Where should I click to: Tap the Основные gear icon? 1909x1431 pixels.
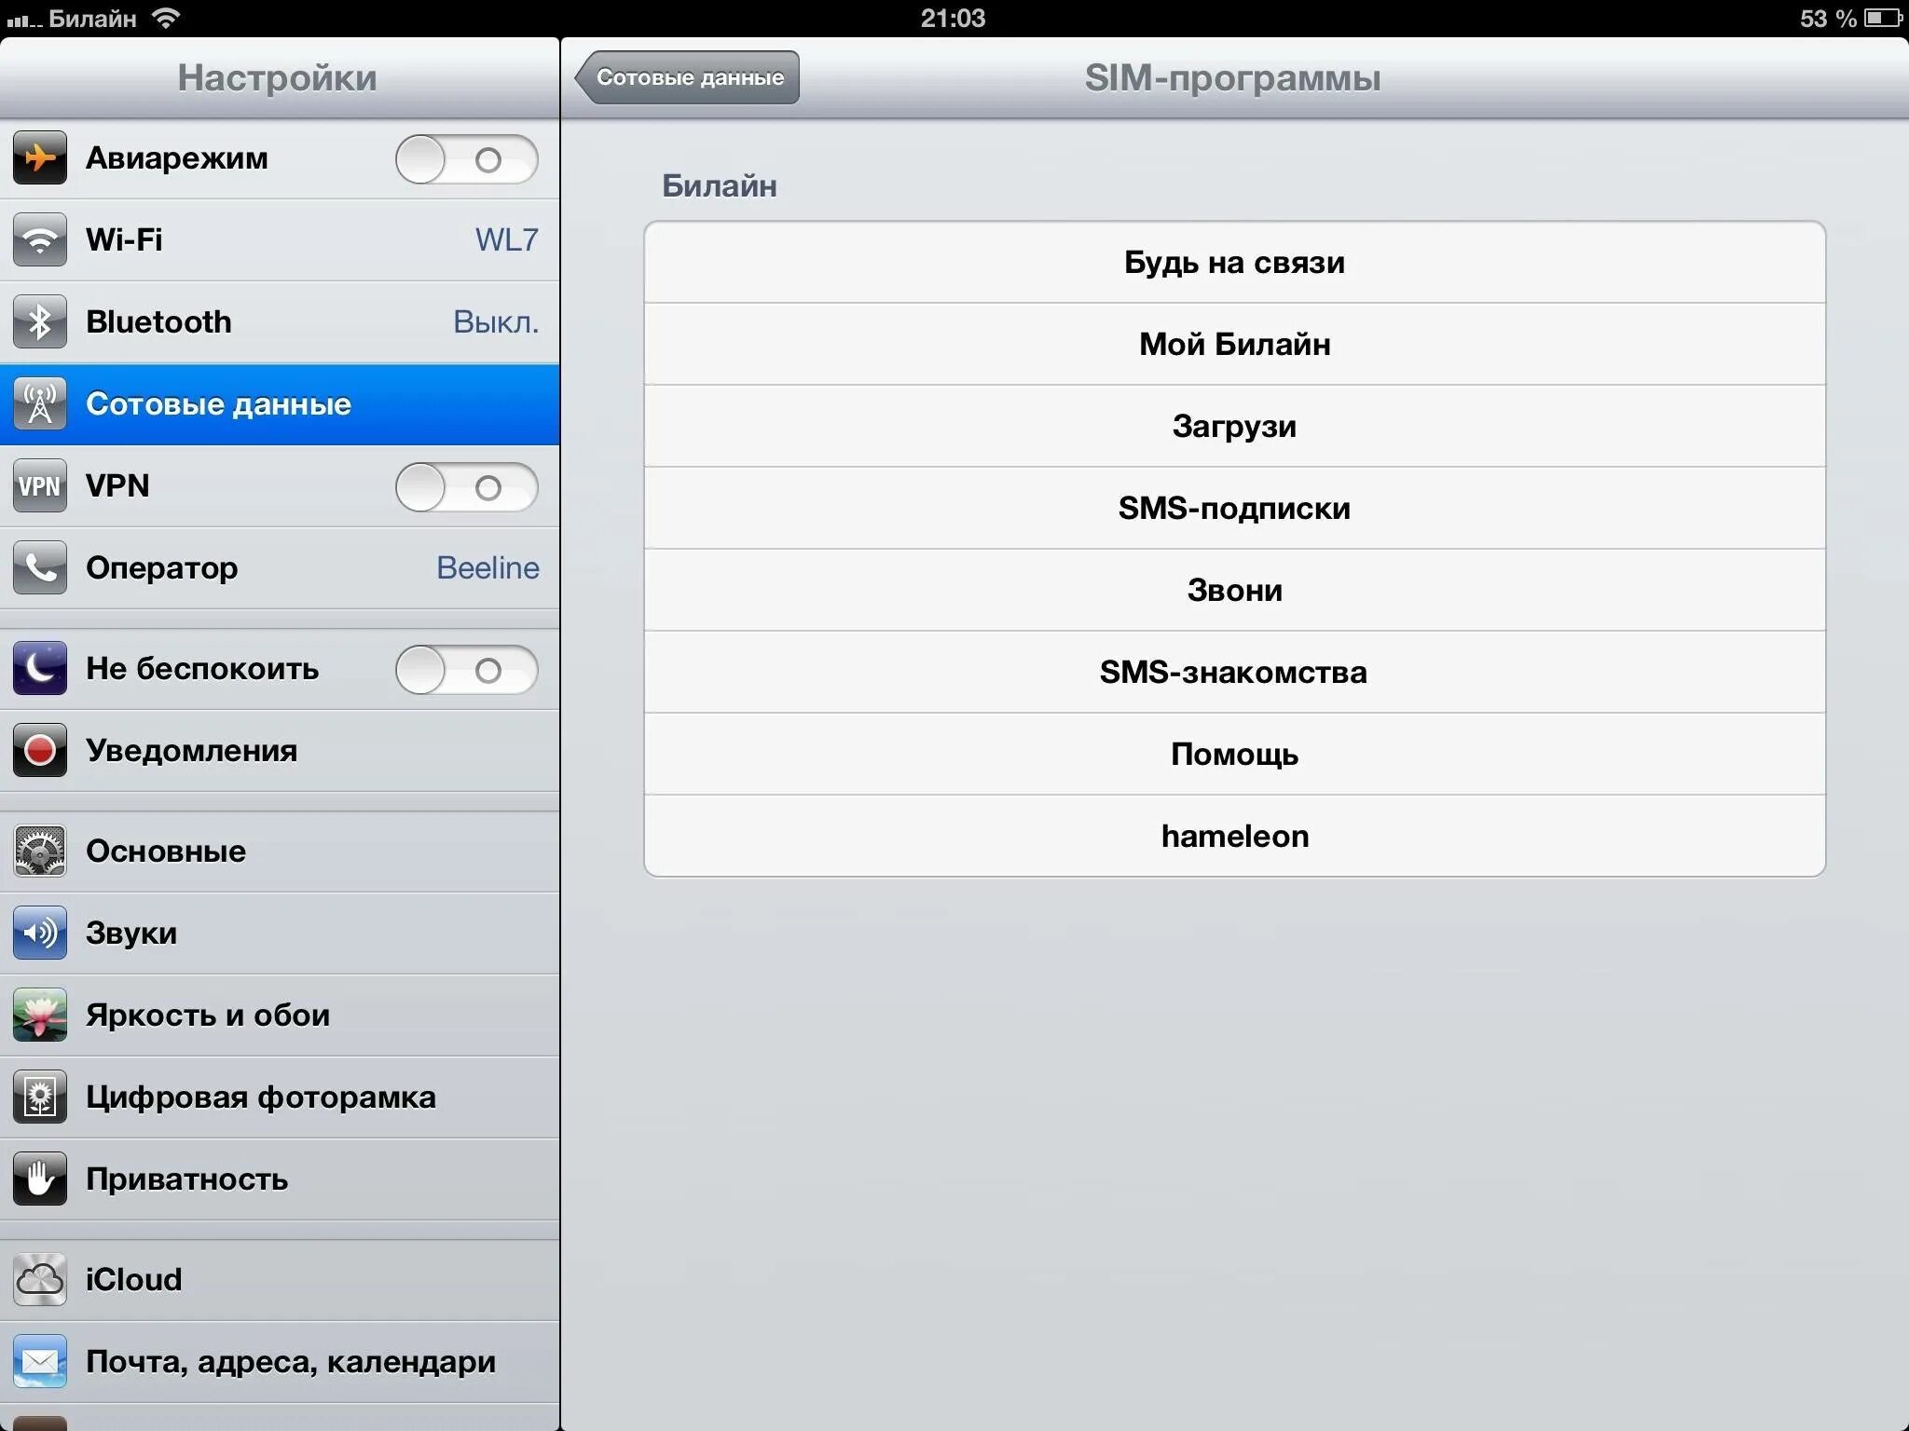point(39,851)
